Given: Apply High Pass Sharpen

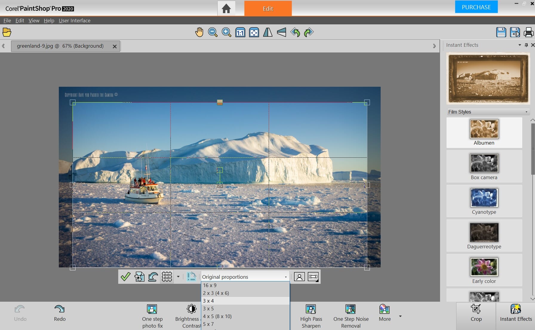Looking at the screenshot, I should click(x=311, y=316).
